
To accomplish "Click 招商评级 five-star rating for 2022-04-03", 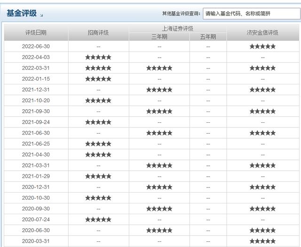I will [x=98, y=57].
